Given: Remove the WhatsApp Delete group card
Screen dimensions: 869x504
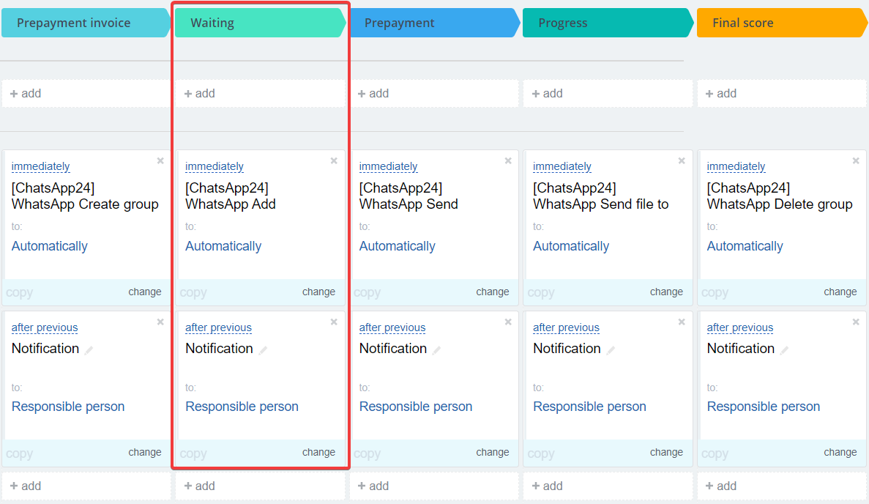Looking at the screenshot, I should point(856,161).
